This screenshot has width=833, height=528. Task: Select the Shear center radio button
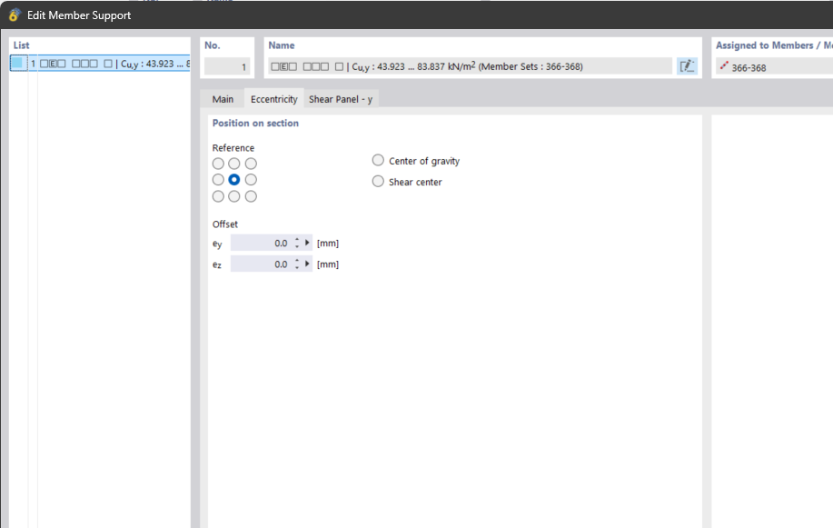[379, 181]
